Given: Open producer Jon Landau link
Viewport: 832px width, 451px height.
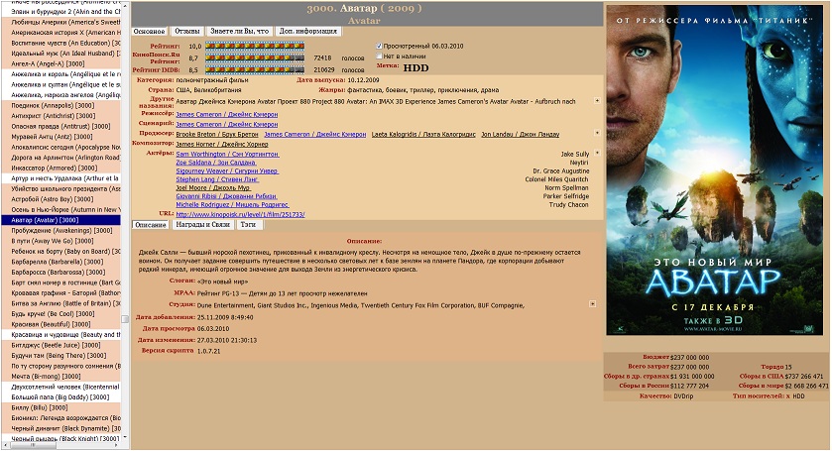Looking at the screenshot, I should 520,134.
